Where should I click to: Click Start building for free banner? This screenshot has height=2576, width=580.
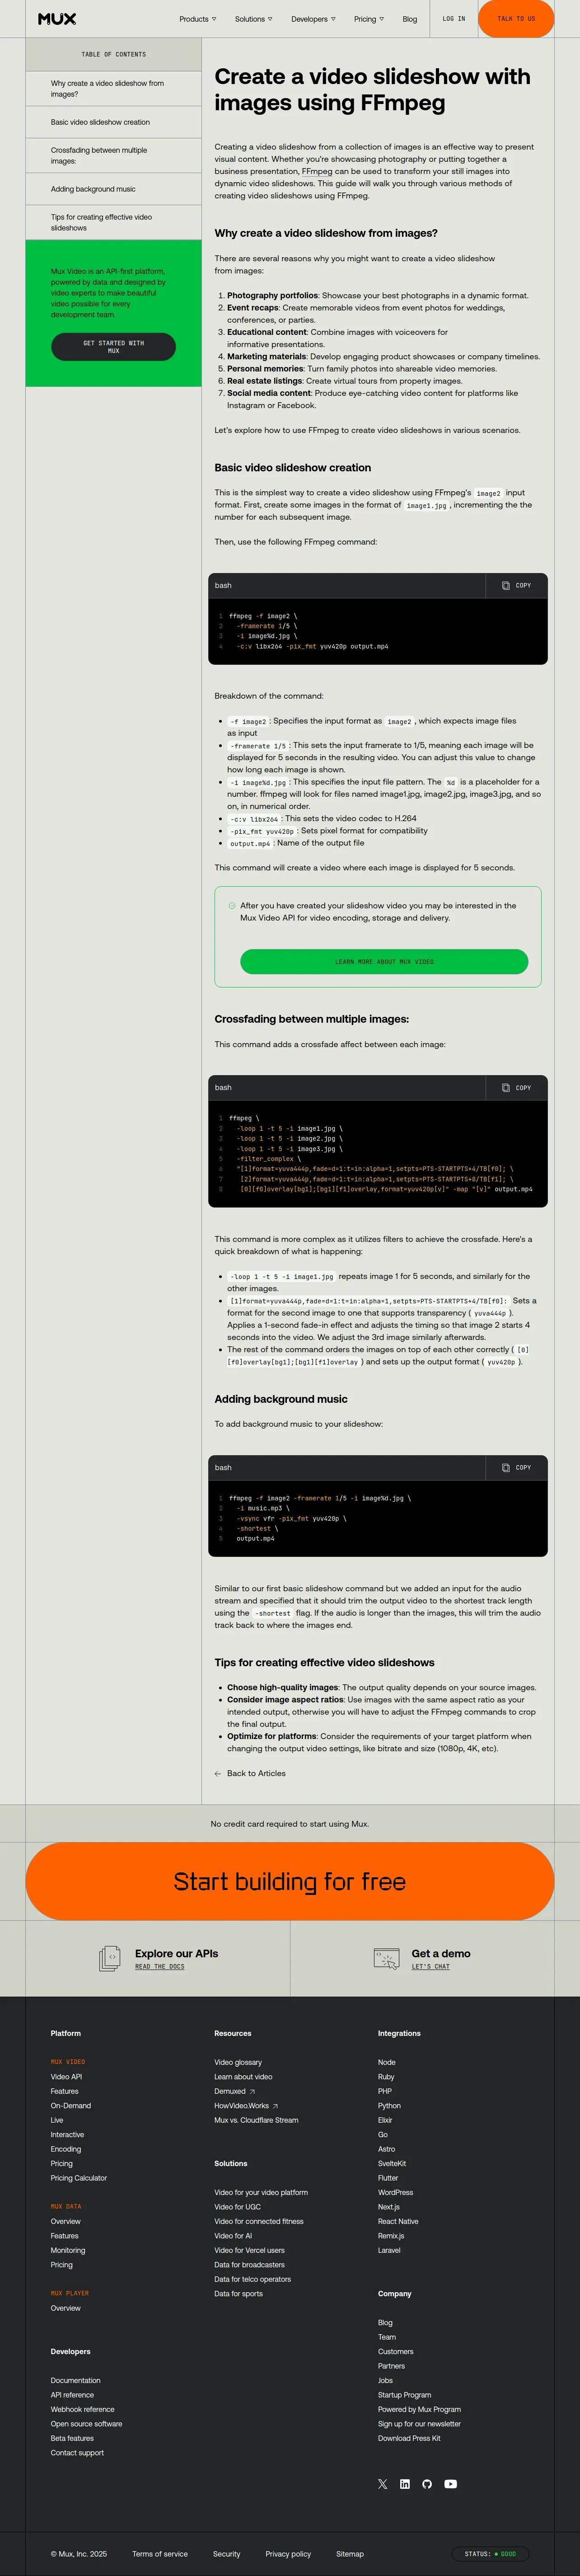[290, 1881]
